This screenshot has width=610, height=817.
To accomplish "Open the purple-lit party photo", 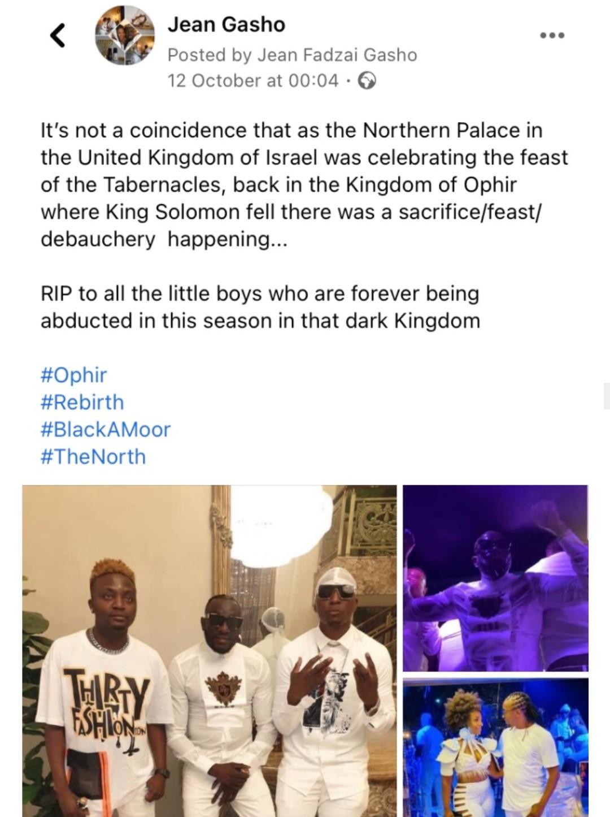I will 495,578.
